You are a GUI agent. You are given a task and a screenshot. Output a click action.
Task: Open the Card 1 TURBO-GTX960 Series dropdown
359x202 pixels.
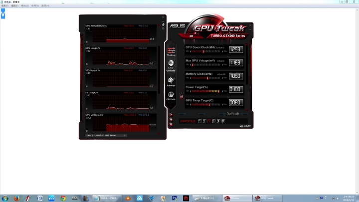106,135
